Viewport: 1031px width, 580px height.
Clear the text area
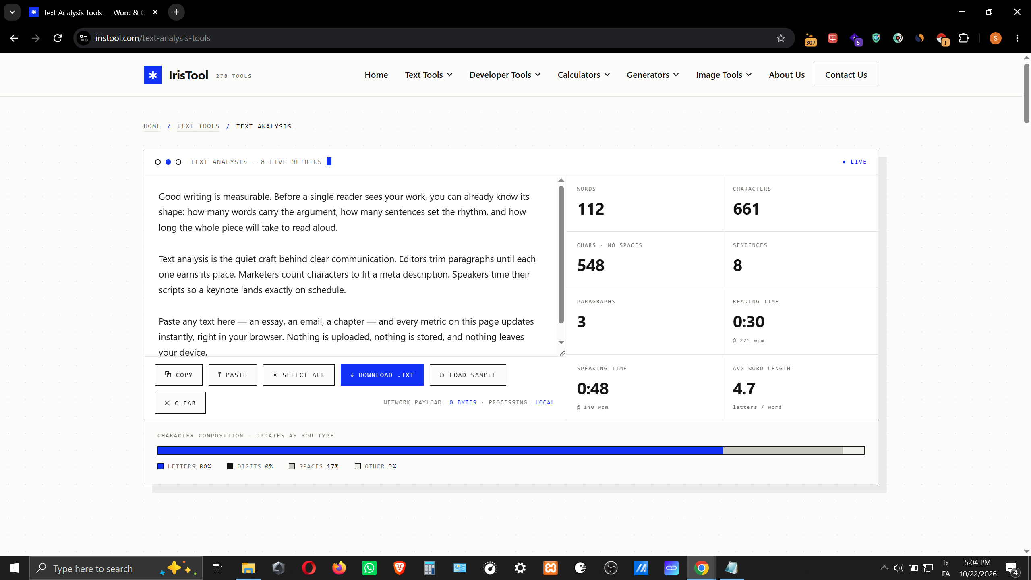click(180, 403)
